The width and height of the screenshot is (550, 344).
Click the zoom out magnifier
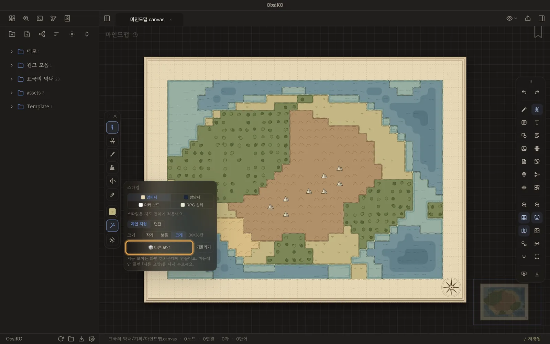point(537,205)
